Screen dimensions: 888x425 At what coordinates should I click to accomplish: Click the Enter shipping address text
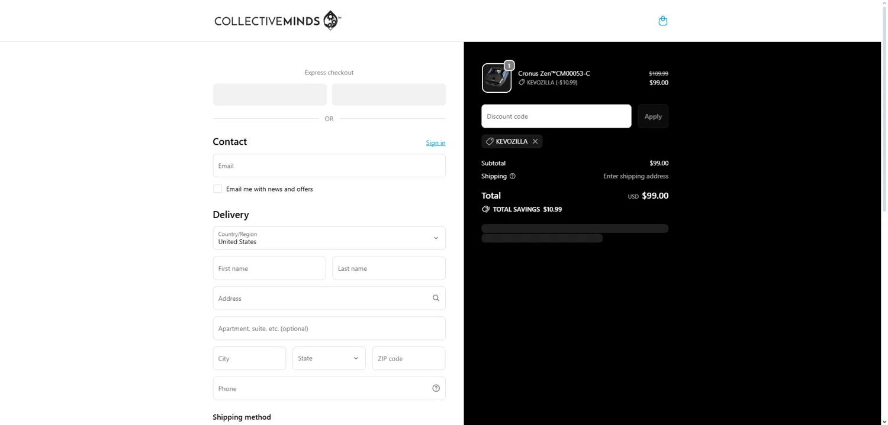point(636,176)
